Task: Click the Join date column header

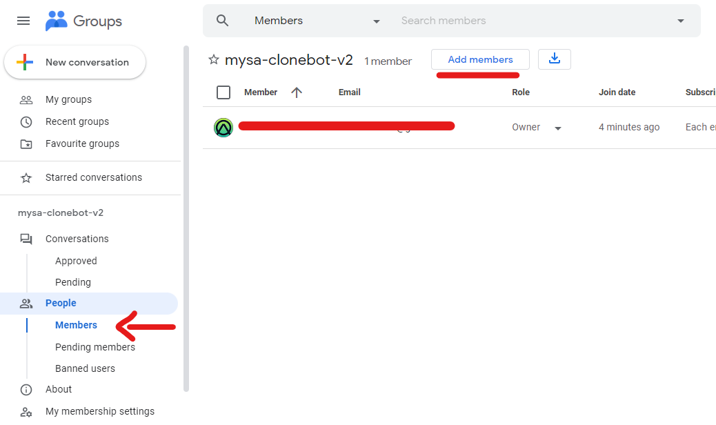Action: click(617, 92)
